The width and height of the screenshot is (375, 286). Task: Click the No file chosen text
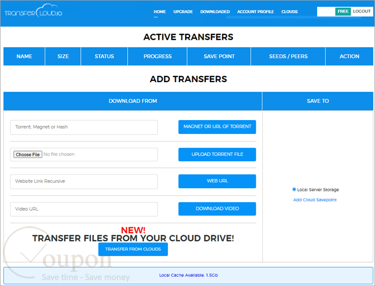pyautogui.click(x=59, y=154)
